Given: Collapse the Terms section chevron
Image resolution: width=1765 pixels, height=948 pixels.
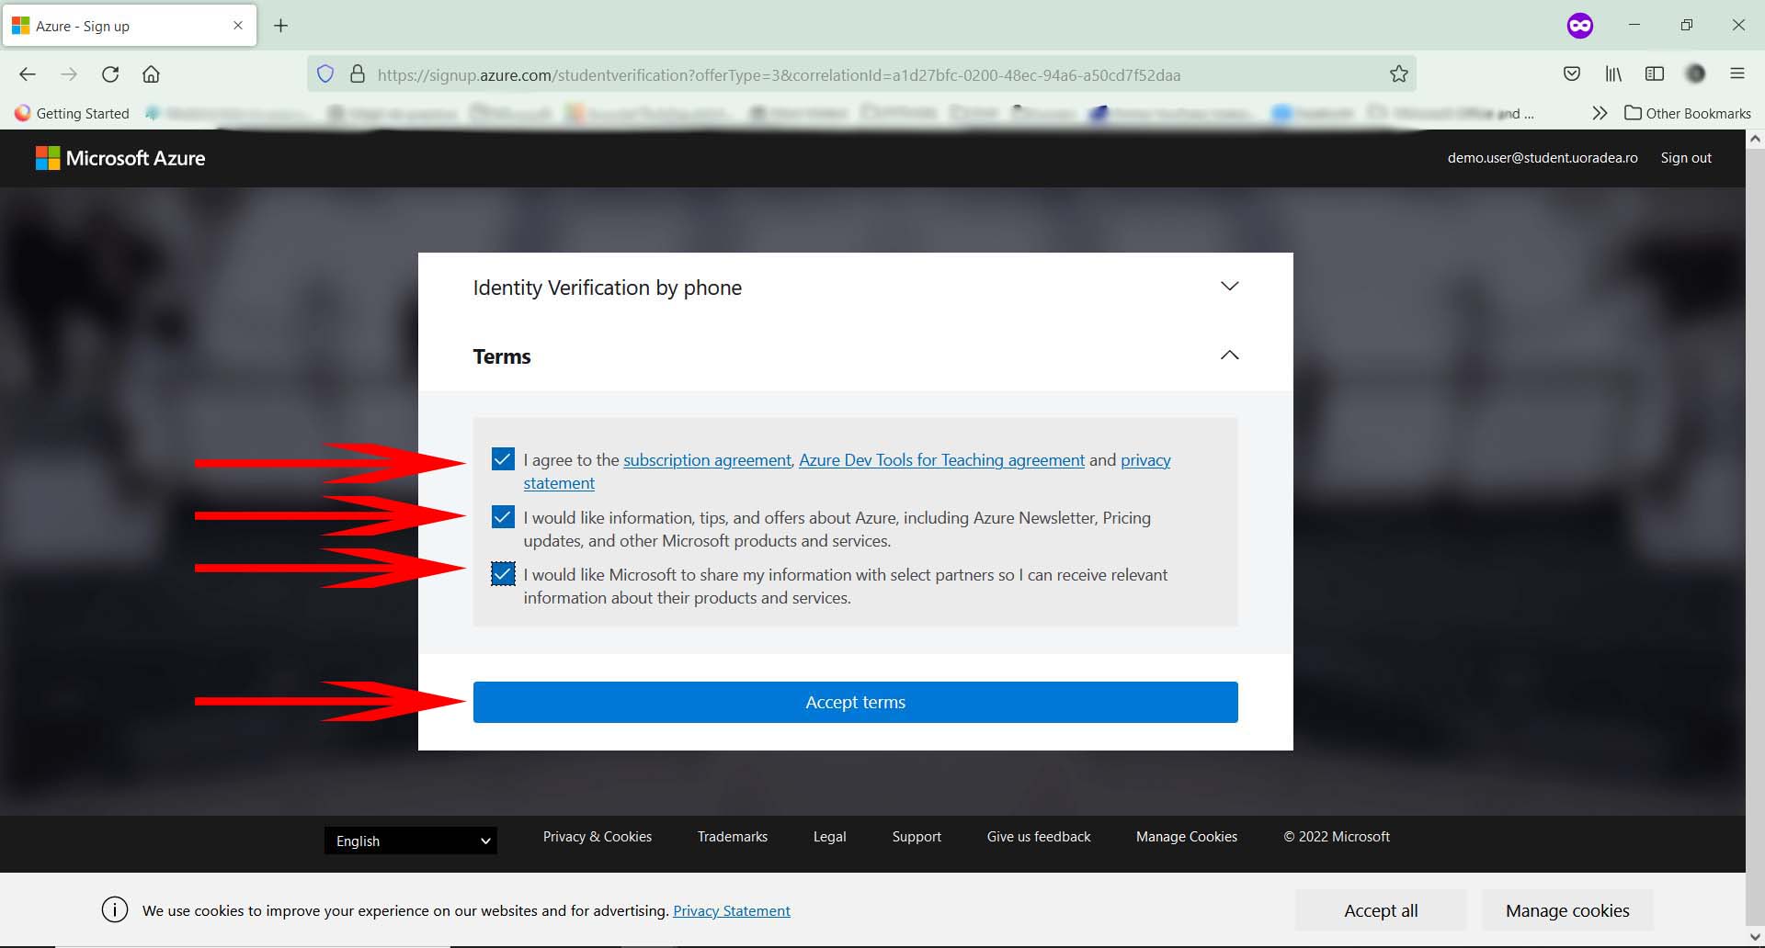Looking at the screenshot, I should (1229, 355).
